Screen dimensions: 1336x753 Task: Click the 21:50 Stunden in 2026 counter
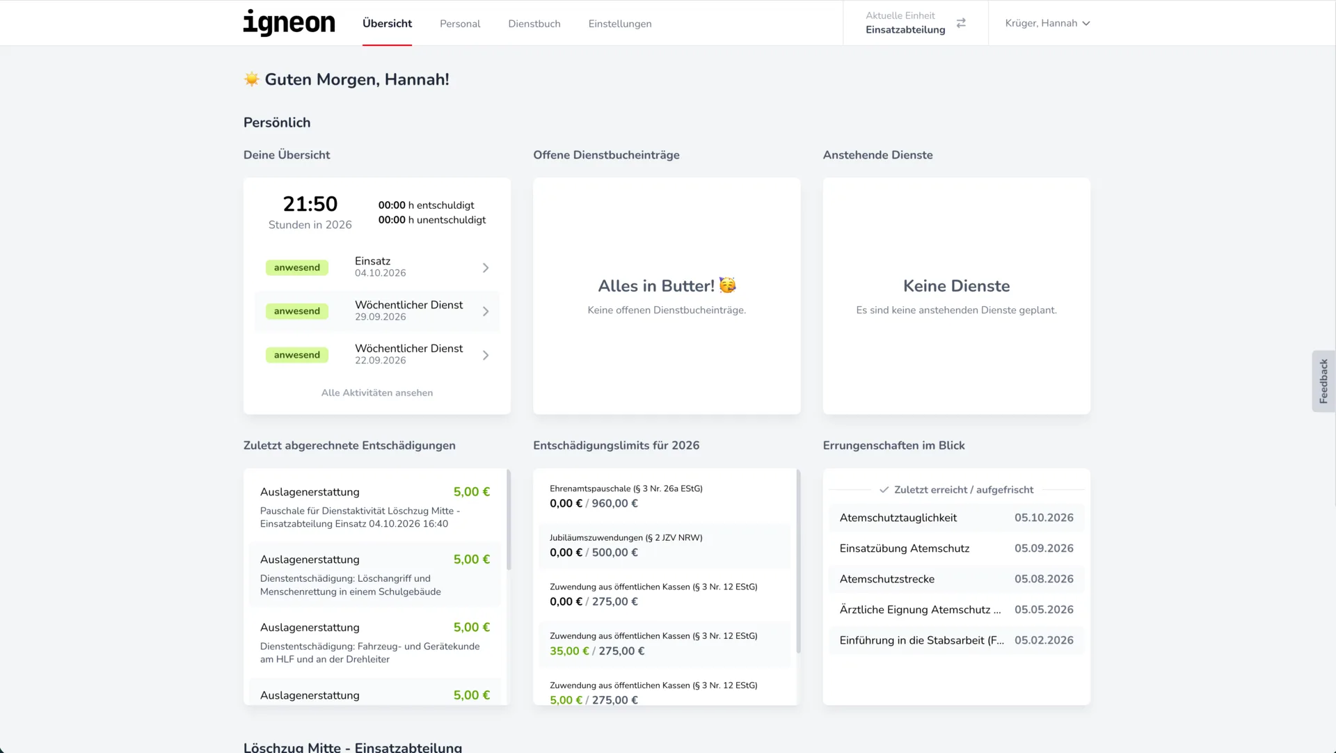310,212
